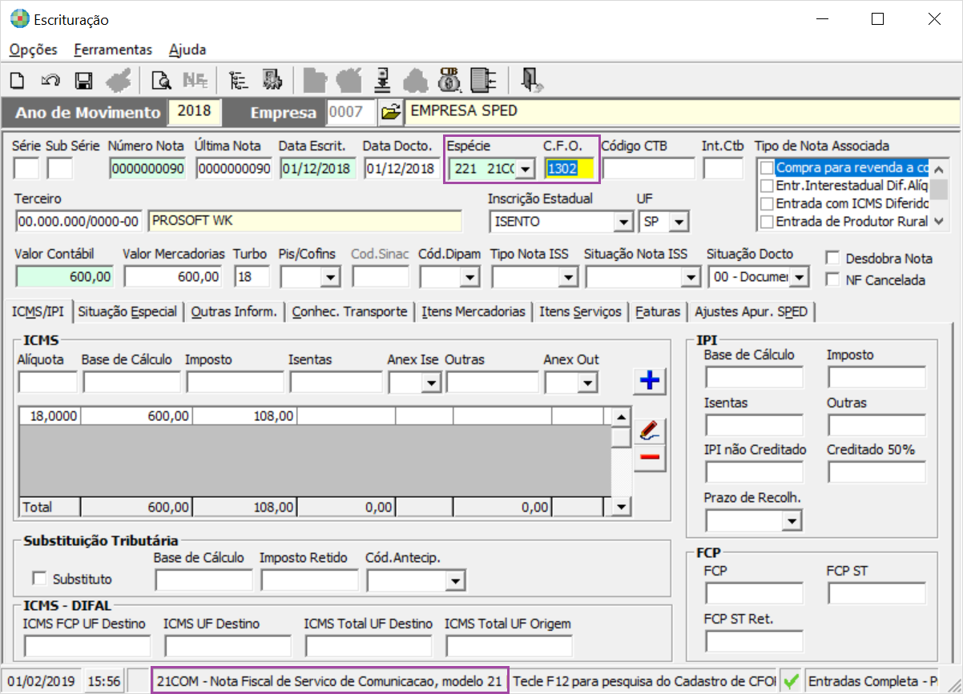The image size is (963, 694).
Task: Open the magnifier search document icon
Action: [161, 80]
